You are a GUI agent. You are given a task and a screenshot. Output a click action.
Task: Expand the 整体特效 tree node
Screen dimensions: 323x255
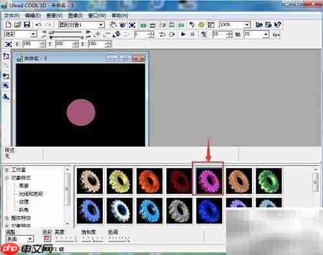pos(7,218)
